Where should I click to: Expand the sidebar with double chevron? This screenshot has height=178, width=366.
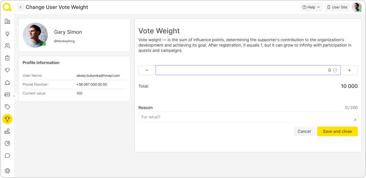click(x=15, y=96)
